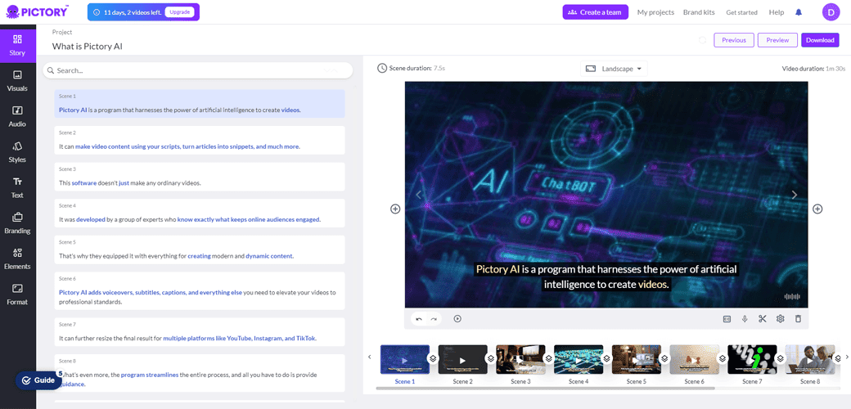Select Scene 7 script about multiple platforms
The width and height of the screenshot is (851, 409).
coord(200,332)
